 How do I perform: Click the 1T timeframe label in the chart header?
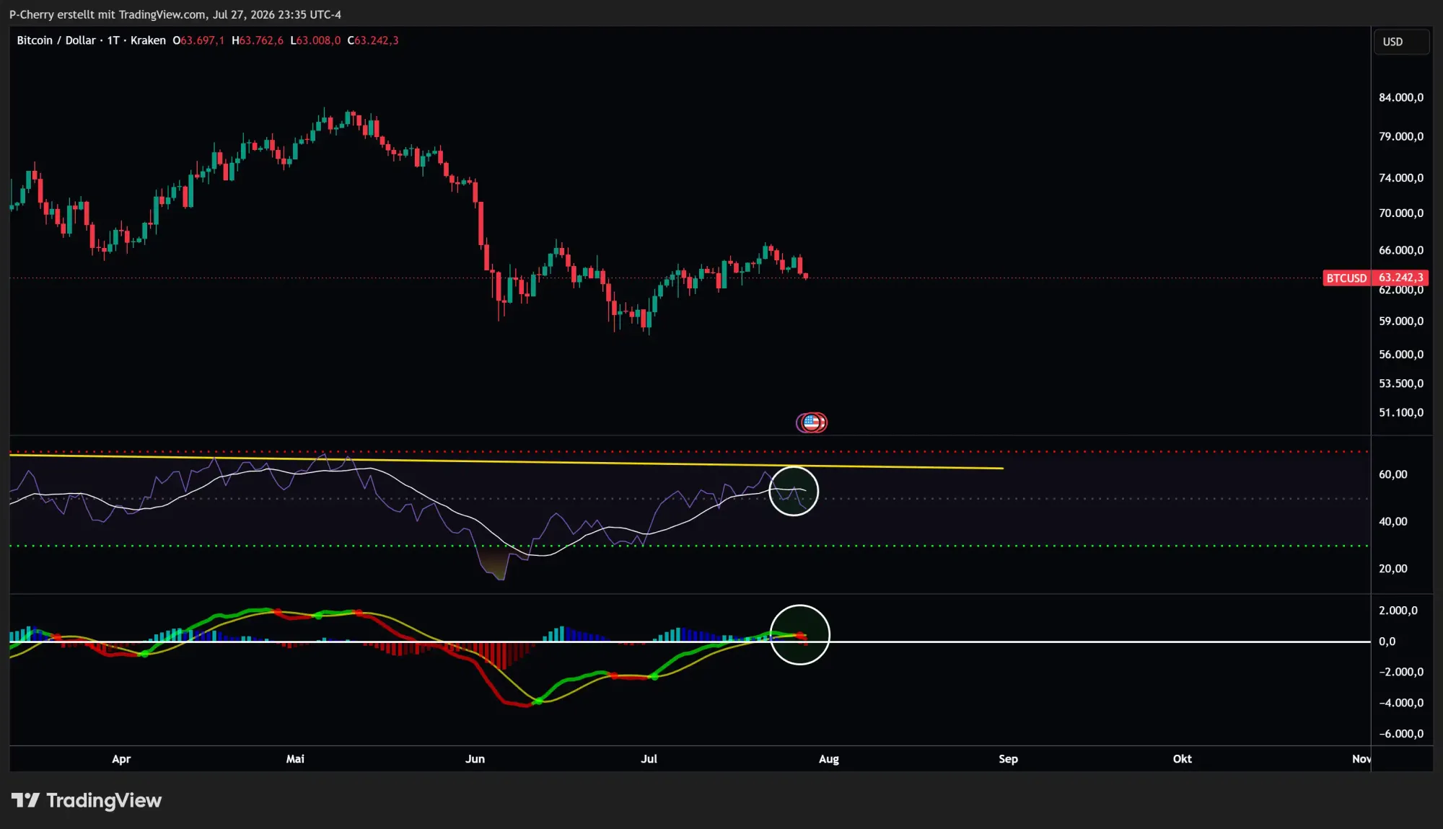pos(113,40)
